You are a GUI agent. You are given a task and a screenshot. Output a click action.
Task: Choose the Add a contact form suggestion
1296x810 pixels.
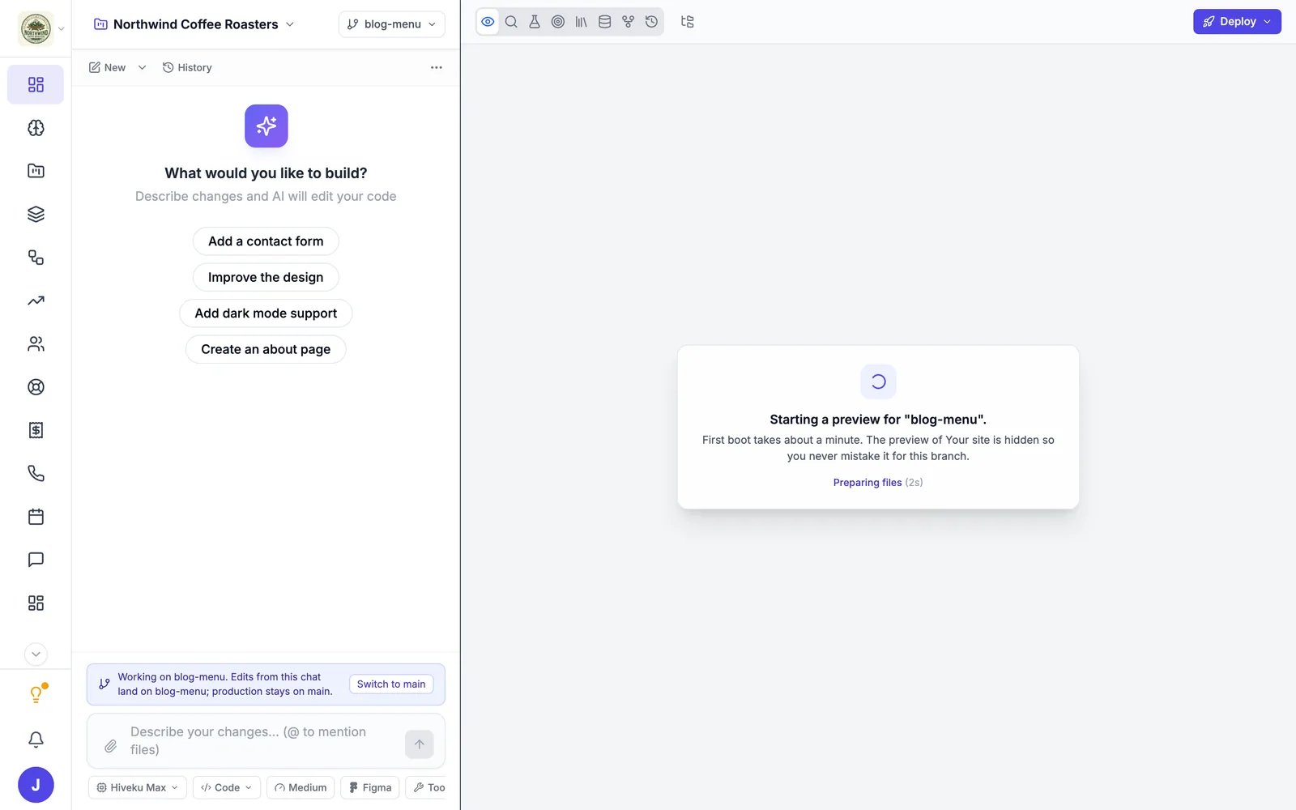click(266, 241)
